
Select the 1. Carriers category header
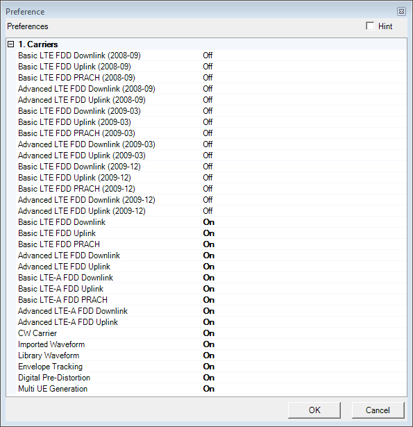click(x=38, y=44)
